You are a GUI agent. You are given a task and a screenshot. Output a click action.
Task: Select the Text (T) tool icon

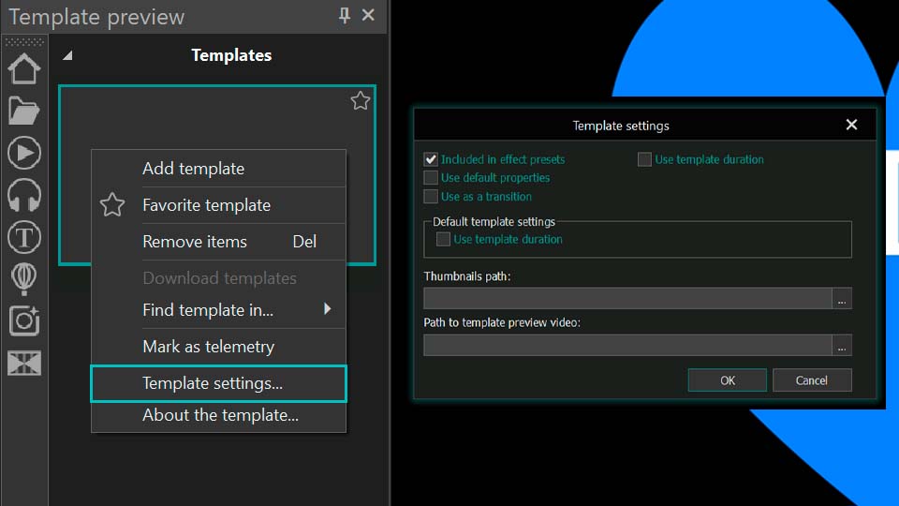click(x=24, y=237)
